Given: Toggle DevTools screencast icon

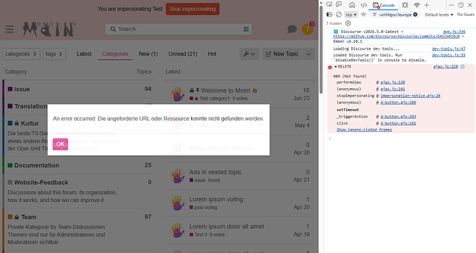Looking at the screenshot, I should pyautogui.click(x=329, y=5).
